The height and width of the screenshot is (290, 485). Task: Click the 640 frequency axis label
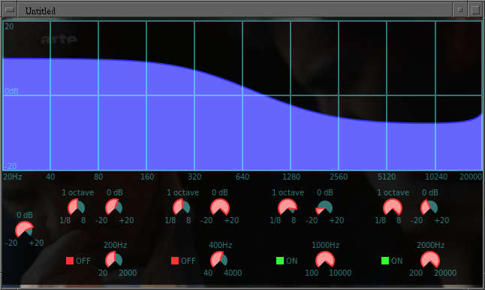(x=242, y=177)
